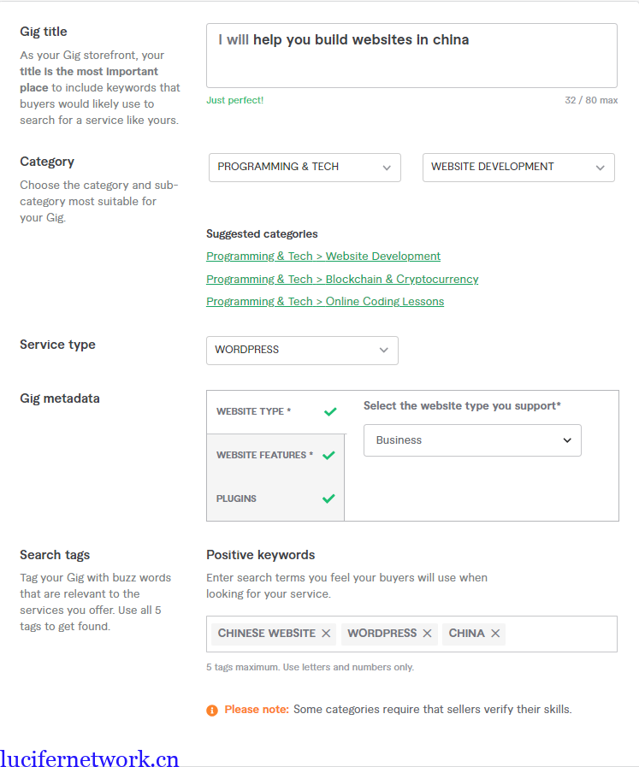Open the Business website type dropdown
The width and height of the screenshot is (639, 767).
(472, 440)
